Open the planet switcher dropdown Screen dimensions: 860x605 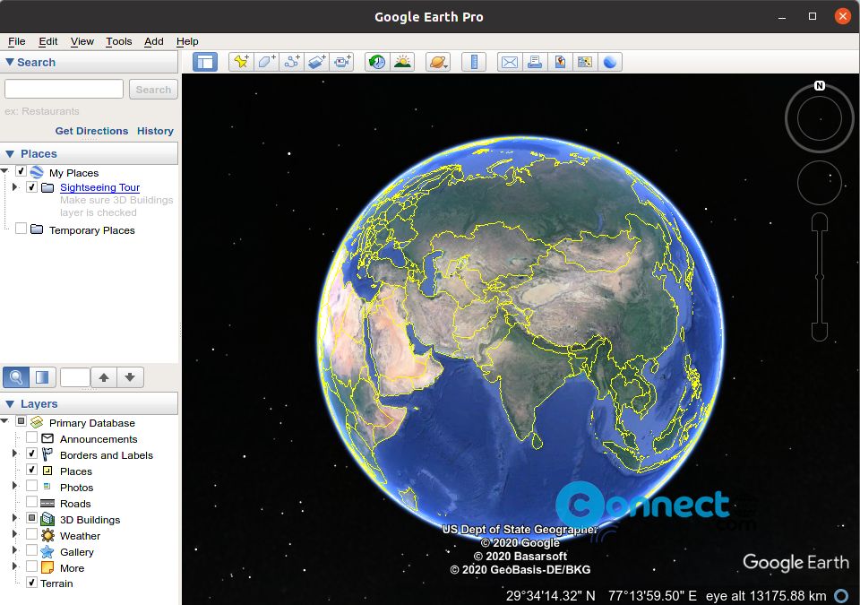pos(438,62)
